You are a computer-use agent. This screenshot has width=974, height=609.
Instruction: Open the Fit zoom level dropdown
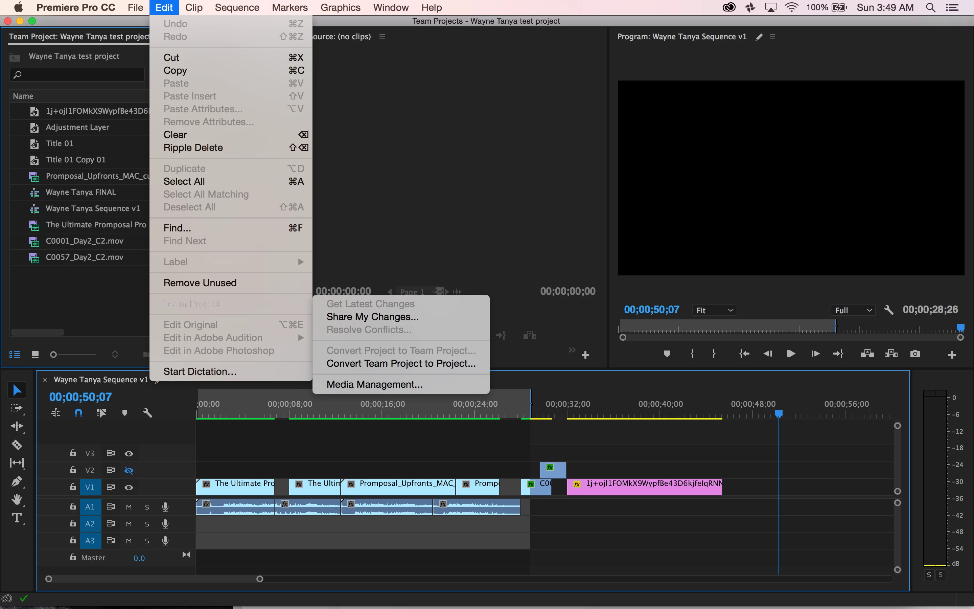click(714, 310)
